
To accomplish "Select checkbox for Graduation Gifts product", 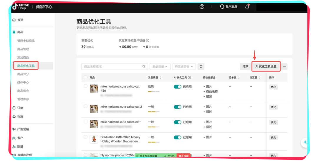I will (x=86, y=137).
